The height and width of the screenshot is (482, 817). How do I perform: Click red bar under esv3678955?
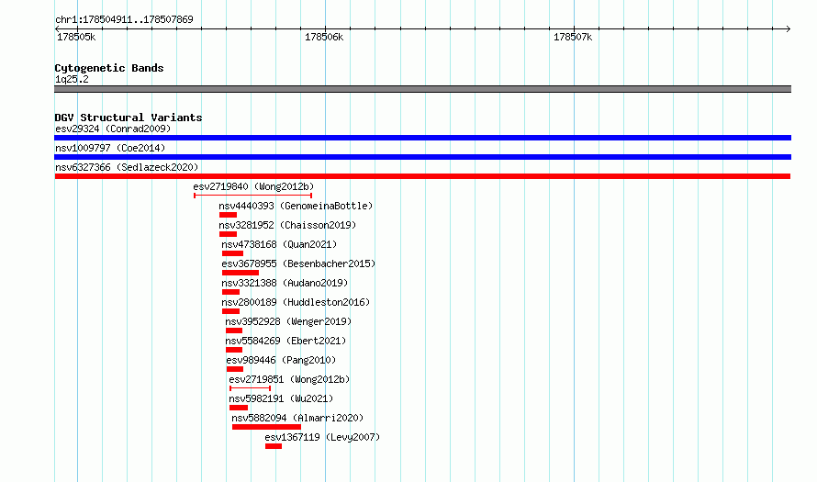point(241,273)
